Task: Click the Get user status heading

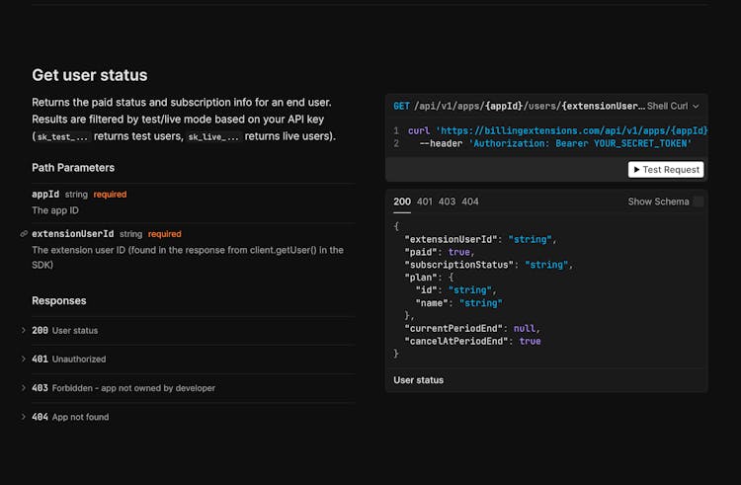Action: pos(89,75)
